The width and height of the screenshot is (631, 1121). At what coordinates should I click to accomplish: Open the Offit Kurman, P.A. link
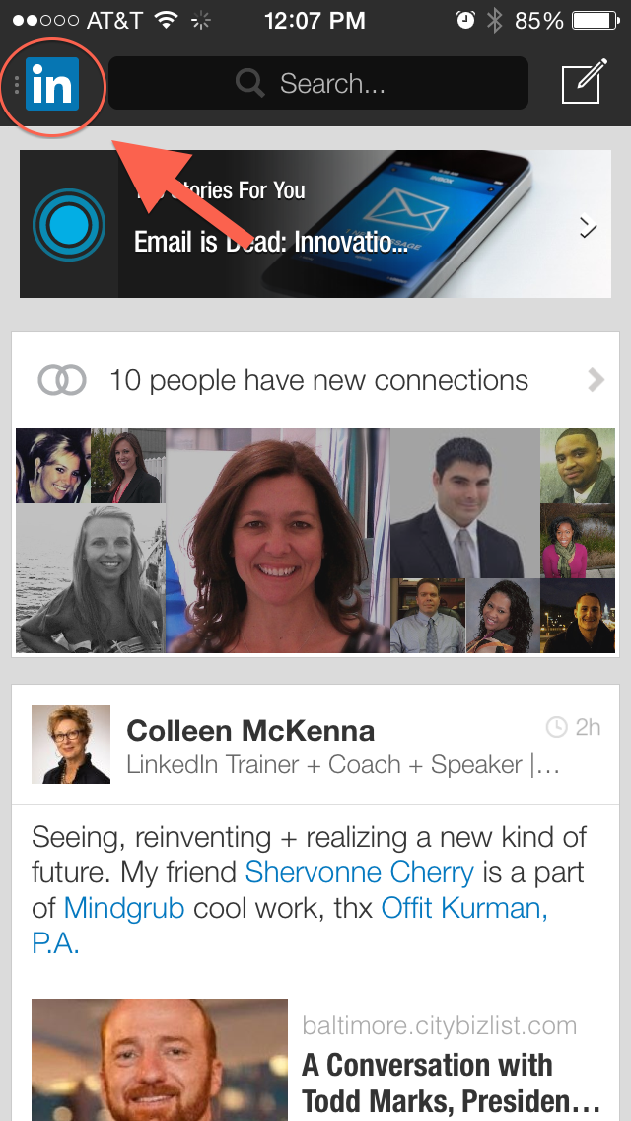(290, 925)
